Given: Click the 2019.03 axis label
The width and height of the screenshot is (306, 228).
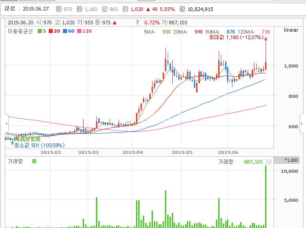Looking at the screenshot, I should (88, 153).
